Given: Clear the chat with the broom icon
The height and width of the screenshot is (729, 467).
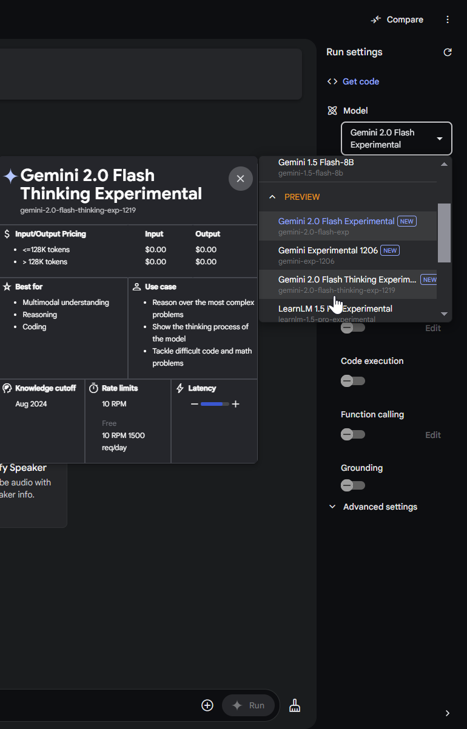Looking at the screenshot, I should [295, 705].
